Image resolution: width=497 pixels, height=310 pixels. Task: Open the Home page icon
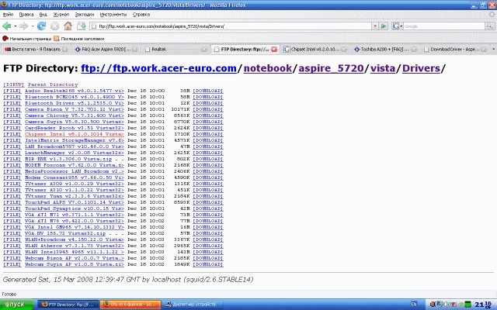[x=68, y=26]
